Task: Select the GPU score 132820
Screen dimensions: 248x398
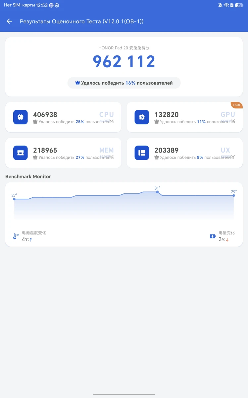Action: pos(167,115)
